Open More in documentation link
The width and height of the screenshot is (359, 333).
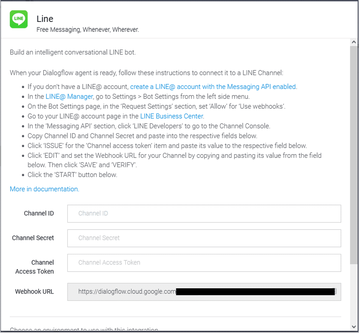tap(45, 189)
